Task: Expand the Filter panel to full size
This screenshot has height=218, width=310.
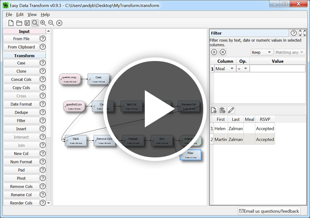Action: 302,33
